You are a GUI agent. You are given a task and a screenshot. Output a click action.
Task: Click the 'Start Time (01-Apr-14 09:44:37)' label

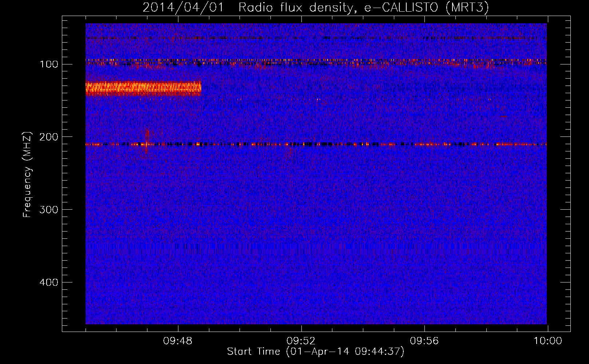[x=316, y=352]
